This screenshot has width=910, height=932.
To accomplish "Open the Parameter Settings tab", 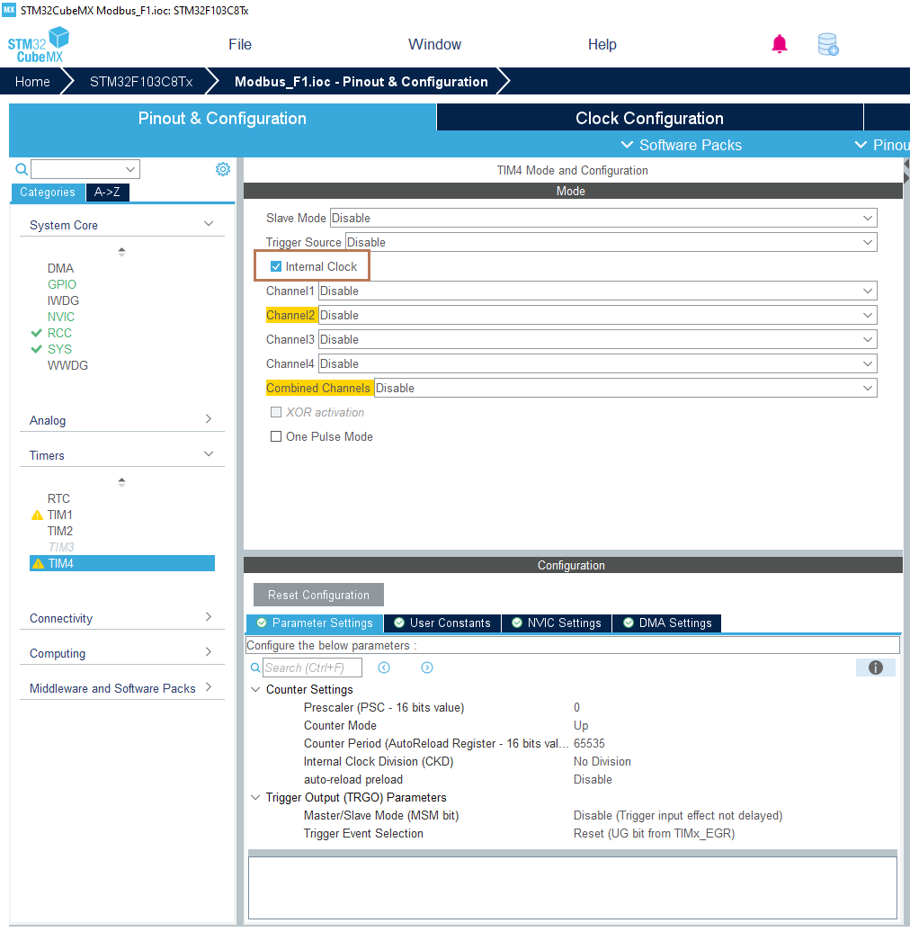I will 315,623.
